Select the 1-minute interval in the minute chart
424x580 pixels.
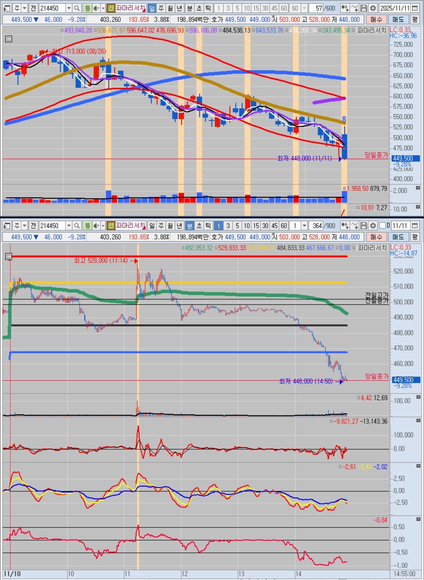[219, 225]
